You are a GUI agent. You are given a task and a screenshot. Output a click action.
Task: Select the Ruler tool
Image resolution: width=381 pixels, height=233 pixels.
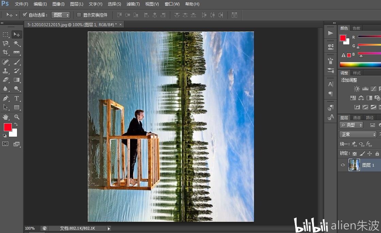coord(17,52)
